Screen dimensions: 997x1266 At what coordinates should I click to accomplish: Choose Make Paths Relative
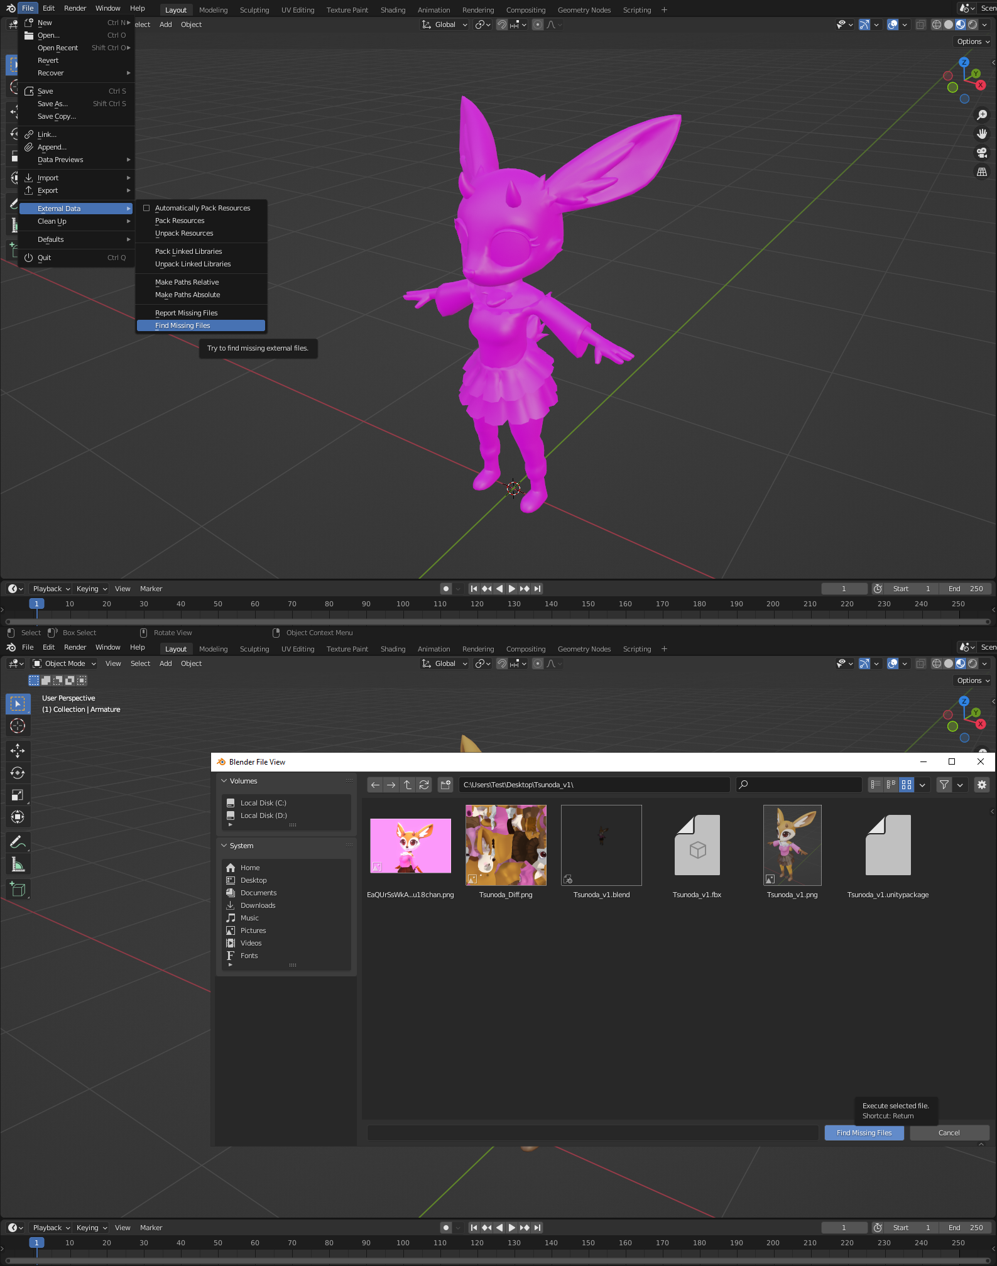point(201,282)
